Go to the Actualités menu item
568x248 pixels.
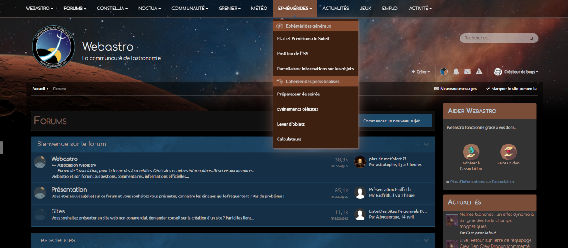(336, 8)
